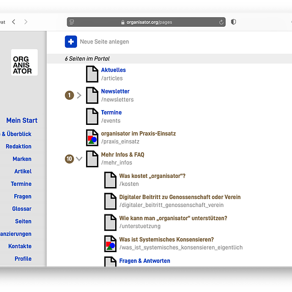
Task: Go forward with the browser forward arrow
Action: pyautogui.click(x=26, y=22)
